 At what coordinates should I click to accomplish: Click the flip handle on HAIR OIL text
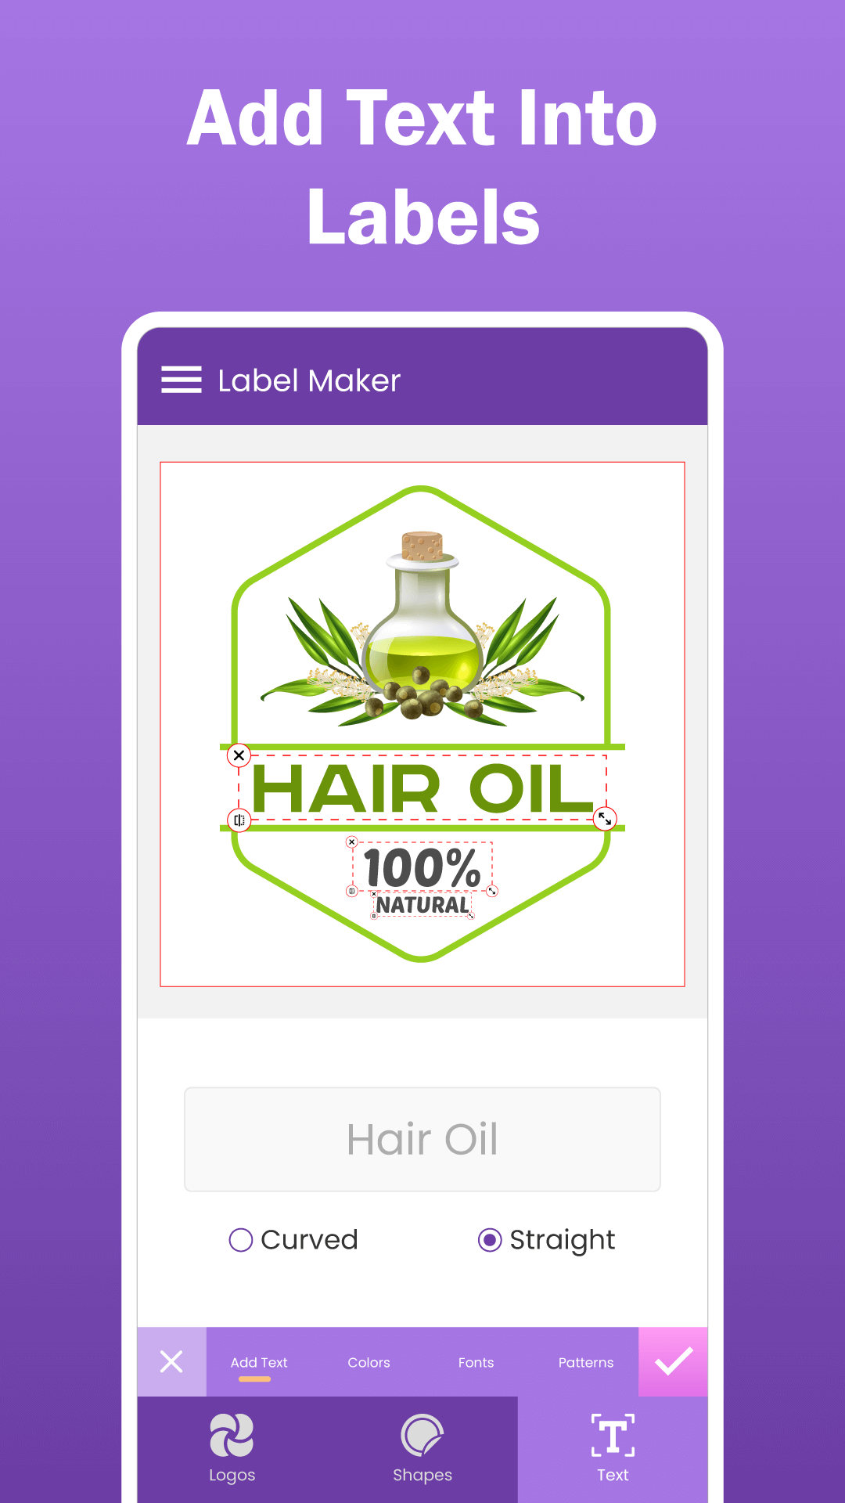[x=239, y=820]
